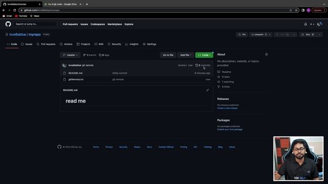Open the 2 commits history link
The image size is (328, 184).
pos(203,65)
